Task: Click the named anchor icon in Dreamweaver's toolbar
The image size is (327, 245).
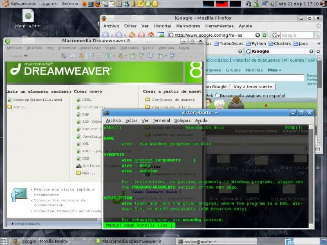Action: 81,56
